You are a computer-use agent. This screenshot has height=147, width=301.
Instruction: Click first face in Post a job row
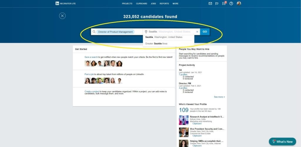tap(88, 81)
